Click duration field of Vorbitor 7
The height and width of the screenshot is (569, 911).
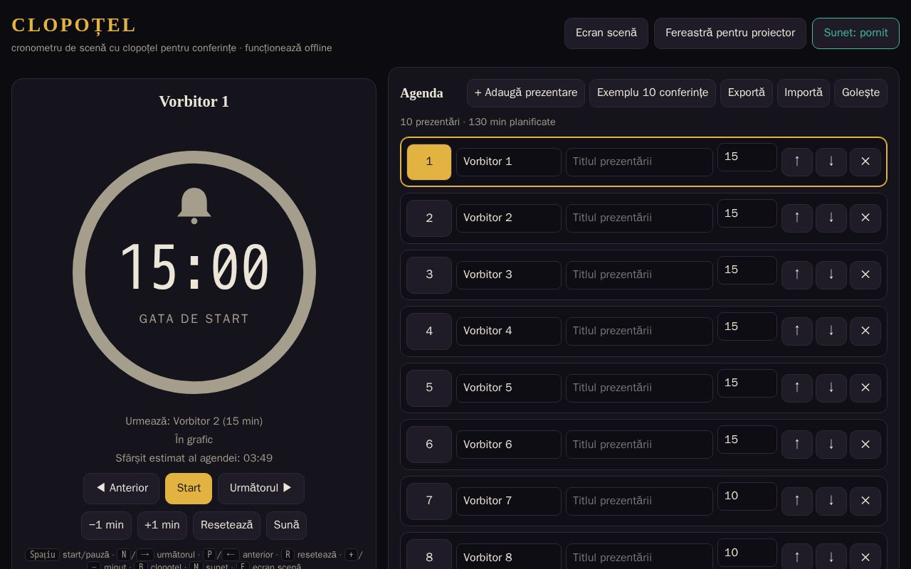747,496
